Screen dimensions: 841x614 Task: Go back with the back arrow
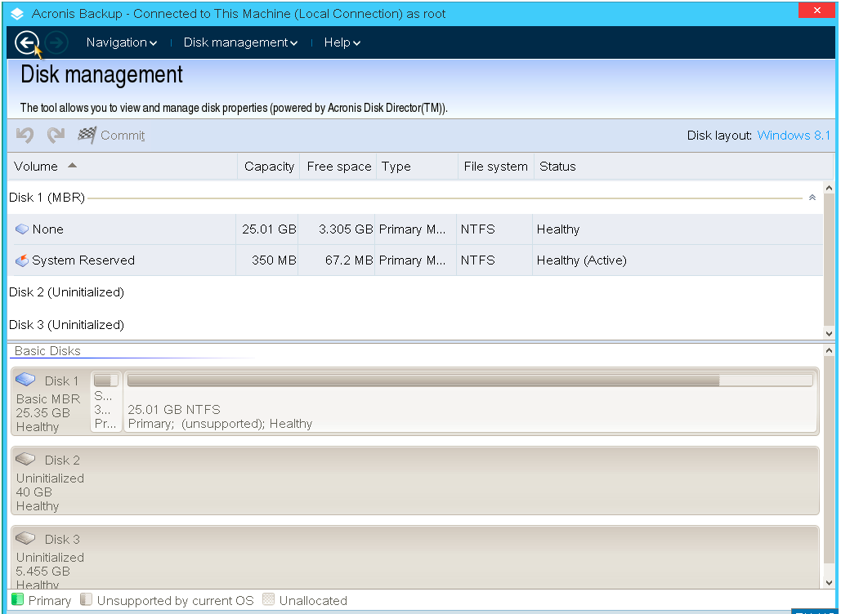(27, 42)
